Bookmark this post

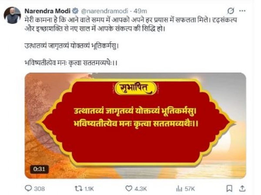click(x=229, y=188)
